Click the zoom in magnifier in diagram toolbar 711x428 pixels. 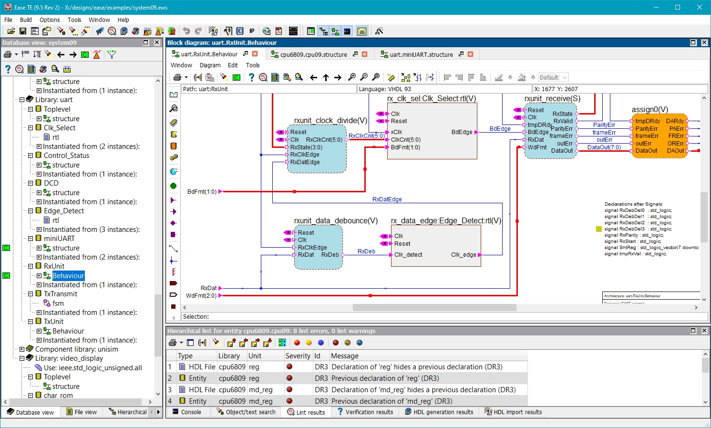click(352, 77)
